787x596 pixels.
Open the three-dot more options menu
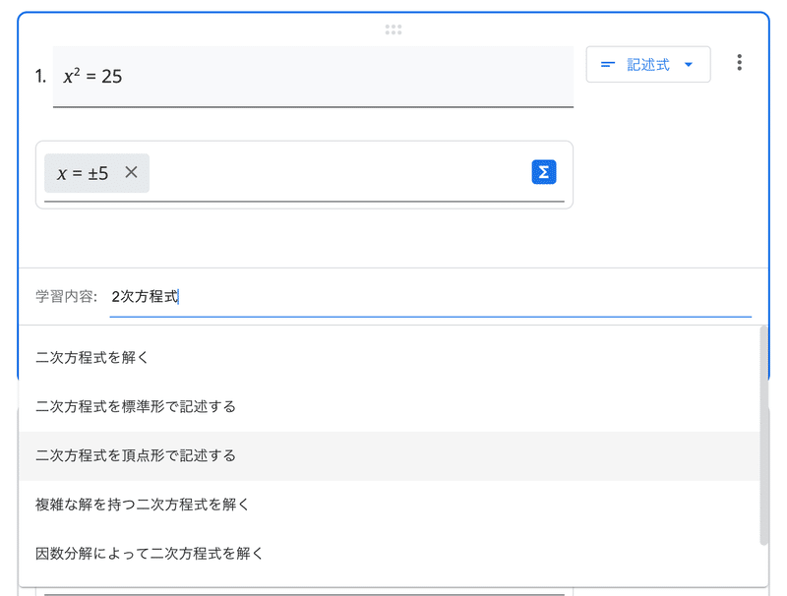tap(739, 63)
